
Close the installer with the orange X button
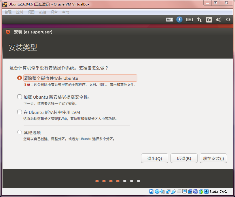point(8,32)
